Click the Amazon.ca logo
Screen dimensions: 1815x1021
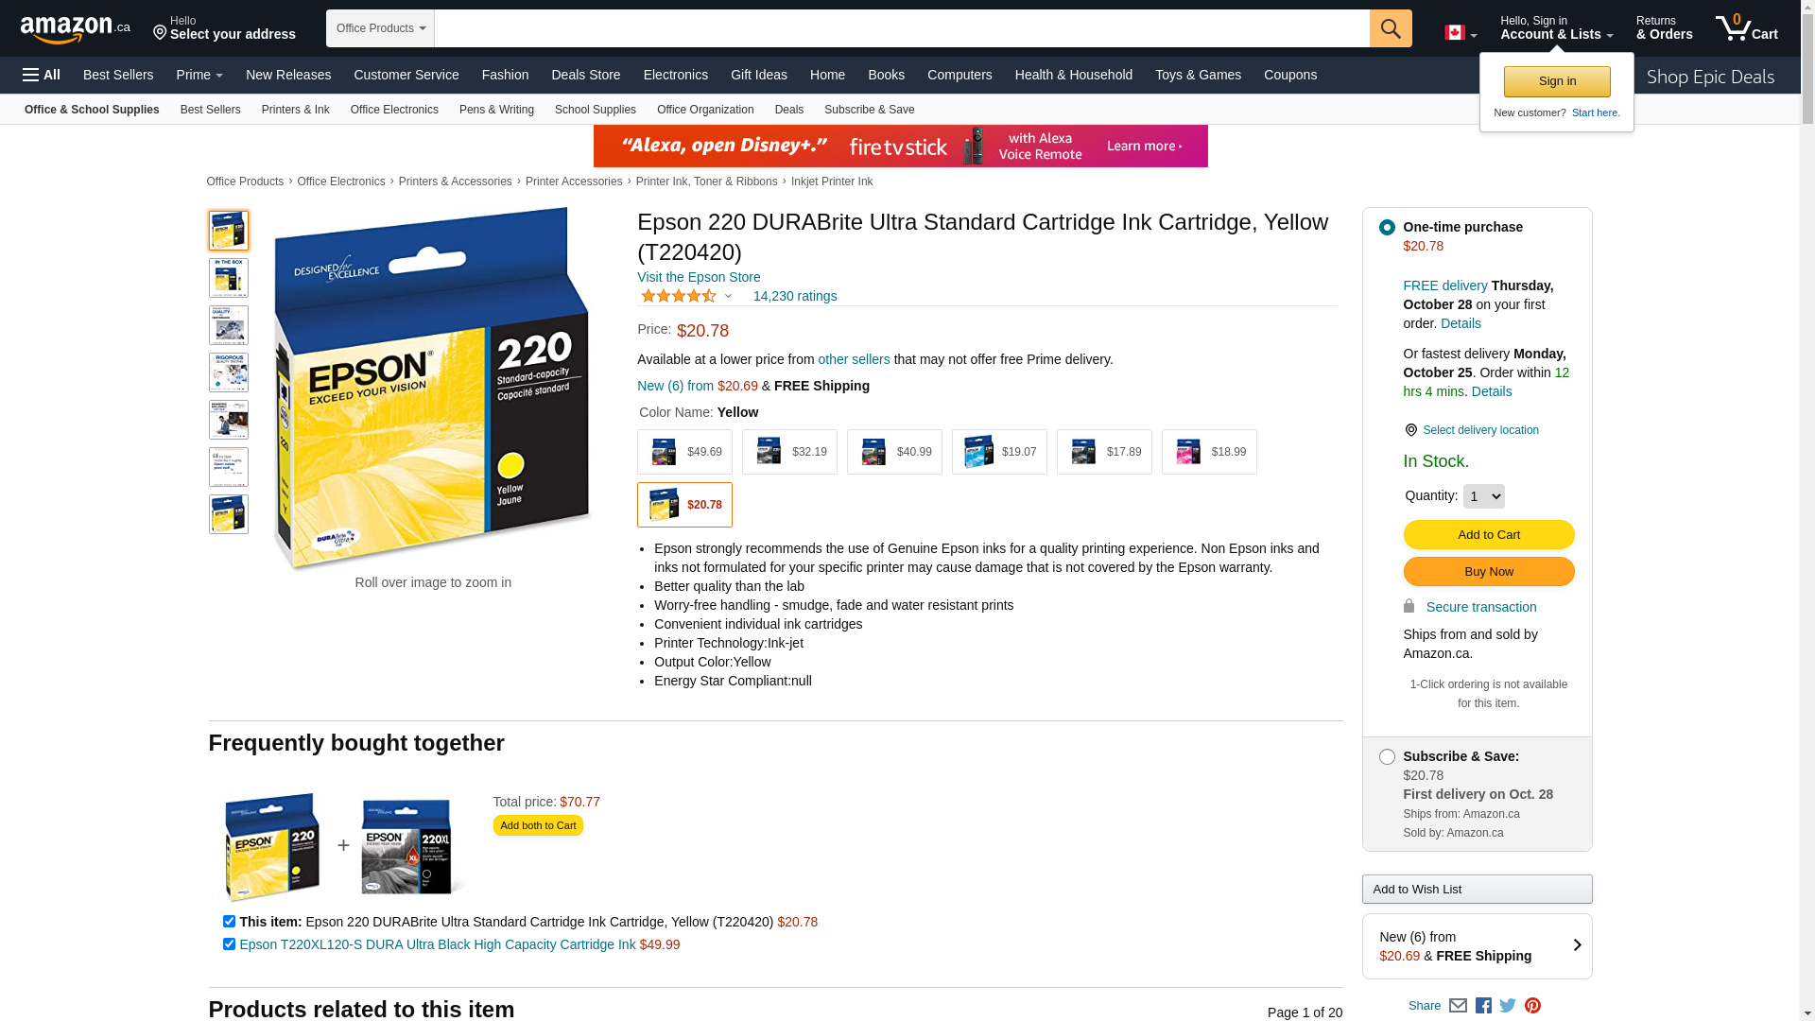pyautogui.click(x=75, y=29)
